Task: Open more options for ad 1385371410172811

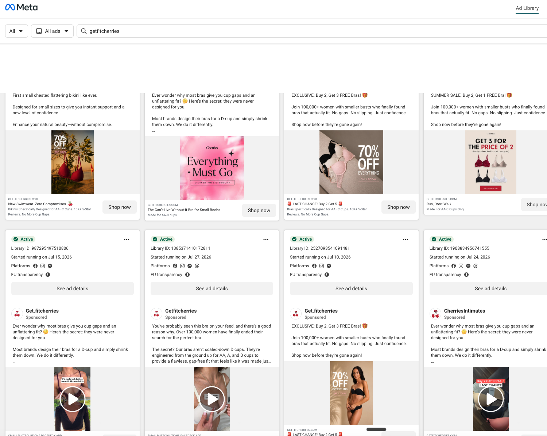Action: tap(266, 240)
